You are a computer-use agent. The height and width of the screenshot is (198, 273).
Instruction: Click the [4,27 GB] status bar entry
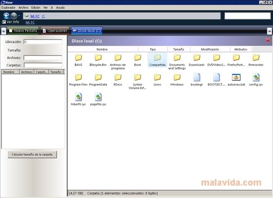coord(76,194)
